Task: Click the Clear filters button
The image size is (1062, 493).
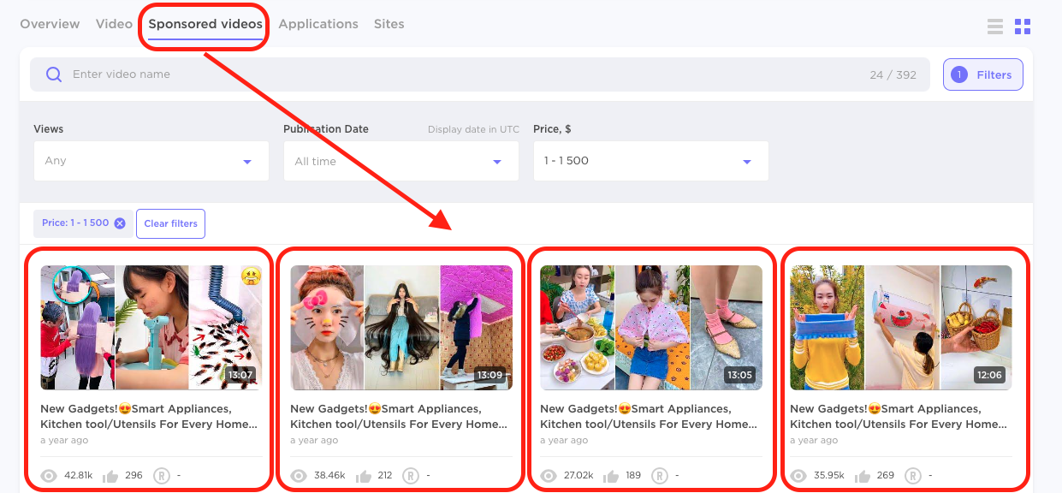Action: pos(170,223)
